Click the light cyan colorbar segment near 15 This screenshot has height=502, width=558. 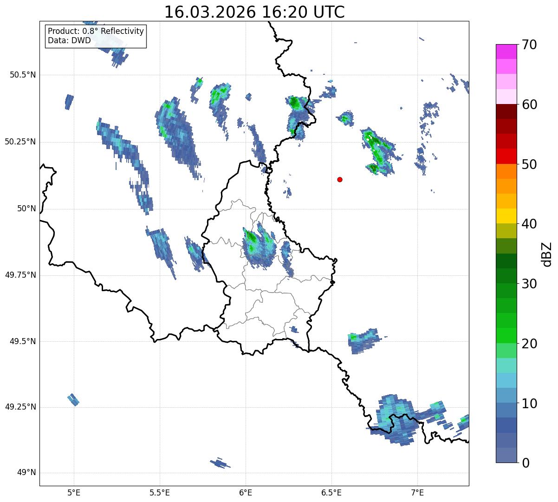point(506,365)
